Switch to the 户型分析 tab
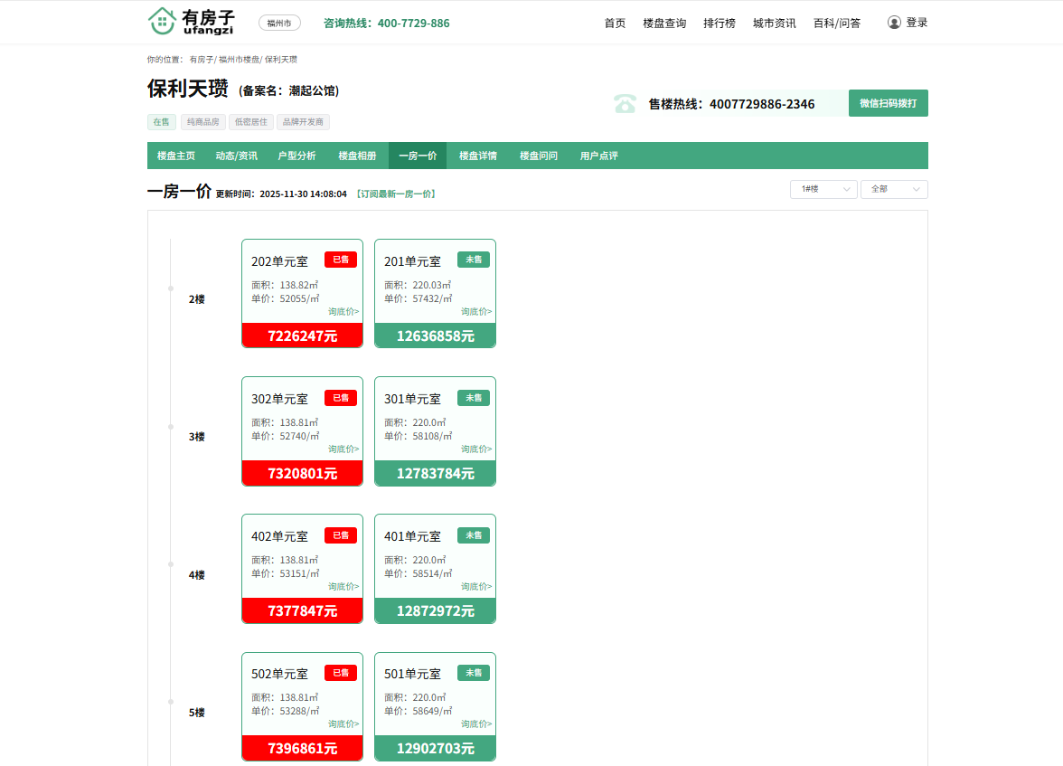Viewport: 1063px width, 766px height. click(x=296, y=156)
